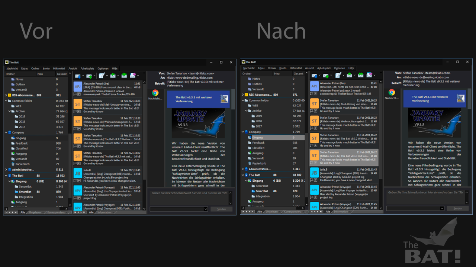
Task: Click Papierkorb trash icon in Nach folder tree
Action: click(250, 163)
